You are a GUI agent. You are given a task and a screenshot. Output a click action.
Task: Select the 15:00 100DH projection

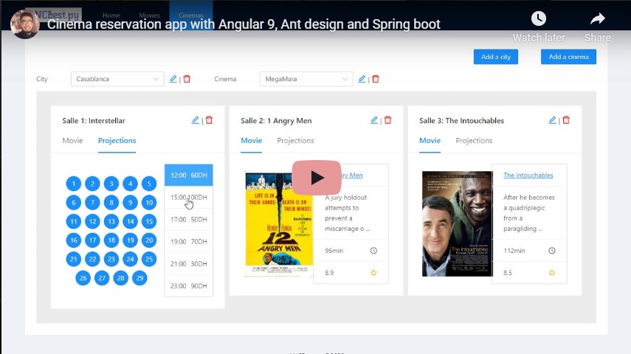189,197
